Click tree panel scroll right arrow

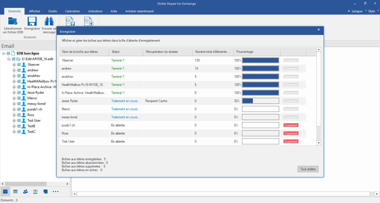67,184
